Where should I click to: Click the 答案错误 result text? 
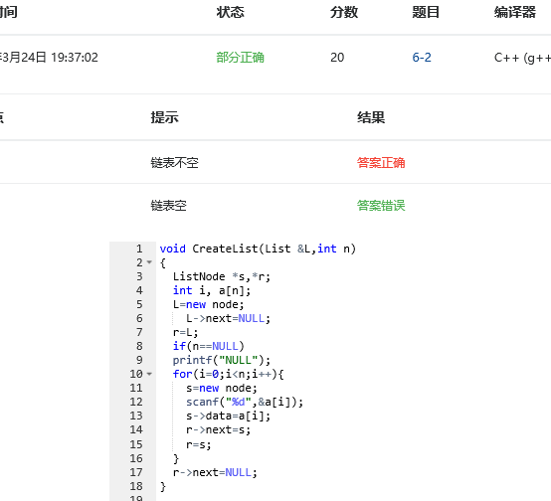point(381,206)
